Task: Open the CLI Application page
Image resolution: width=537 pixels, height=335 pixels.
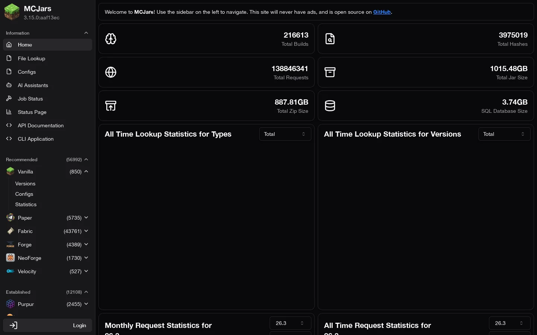Action: (47, 139)
